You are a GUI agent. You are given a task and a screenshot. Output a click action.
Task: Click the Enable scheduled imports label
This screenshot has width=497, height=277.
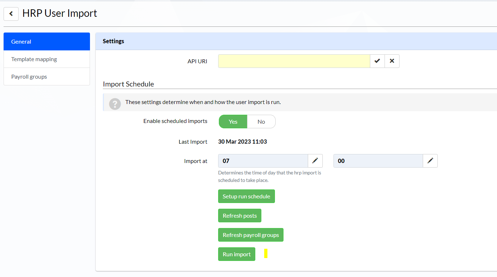[x=175, y=121]
